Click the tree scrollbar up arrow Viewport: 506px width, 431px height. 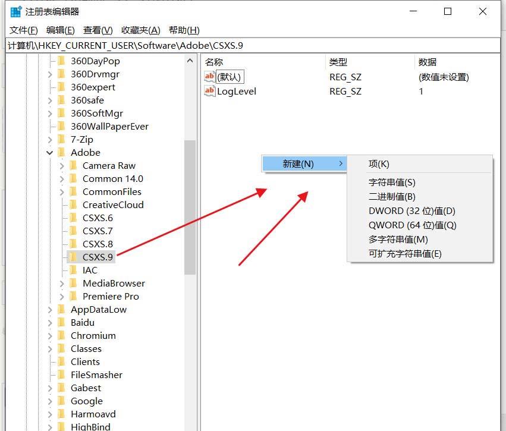pos(190,61)
